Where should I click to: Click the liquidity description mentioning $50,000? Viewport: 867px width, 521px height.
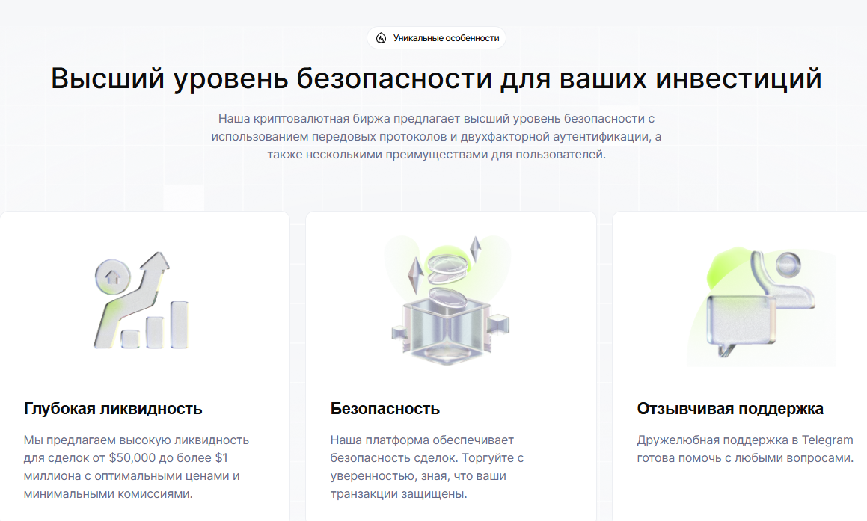tap(136, 466)
